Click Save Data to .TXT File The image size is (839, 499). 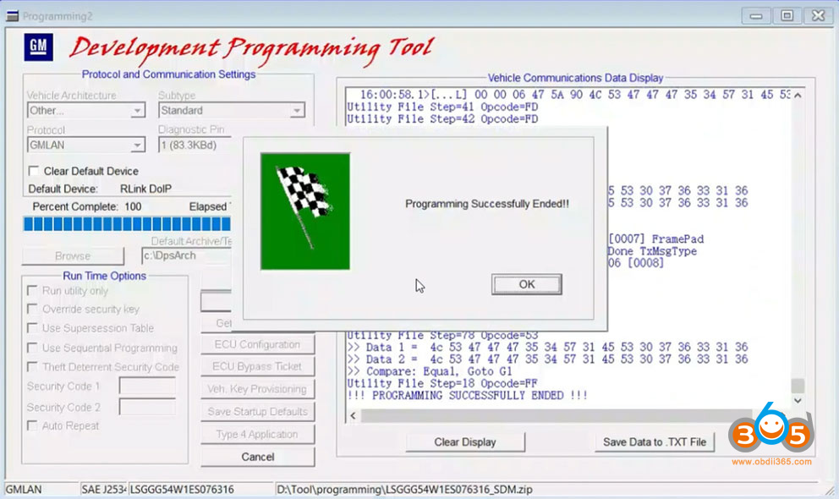tap(653, 441)
